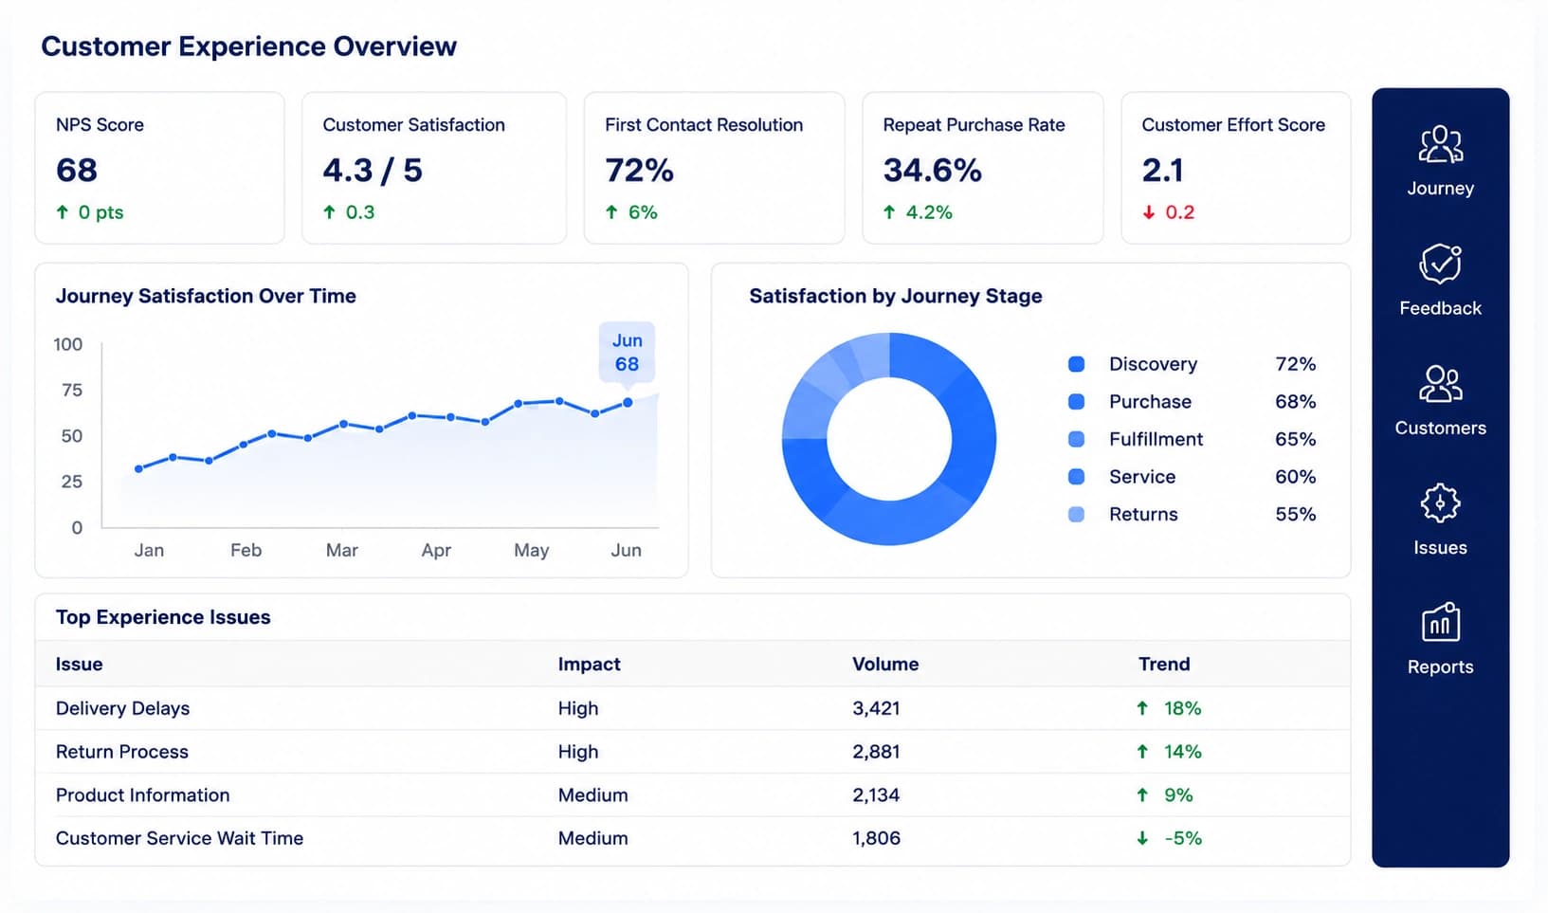
Task: Click the 3,421 volume cell
Action: [876, 708]
